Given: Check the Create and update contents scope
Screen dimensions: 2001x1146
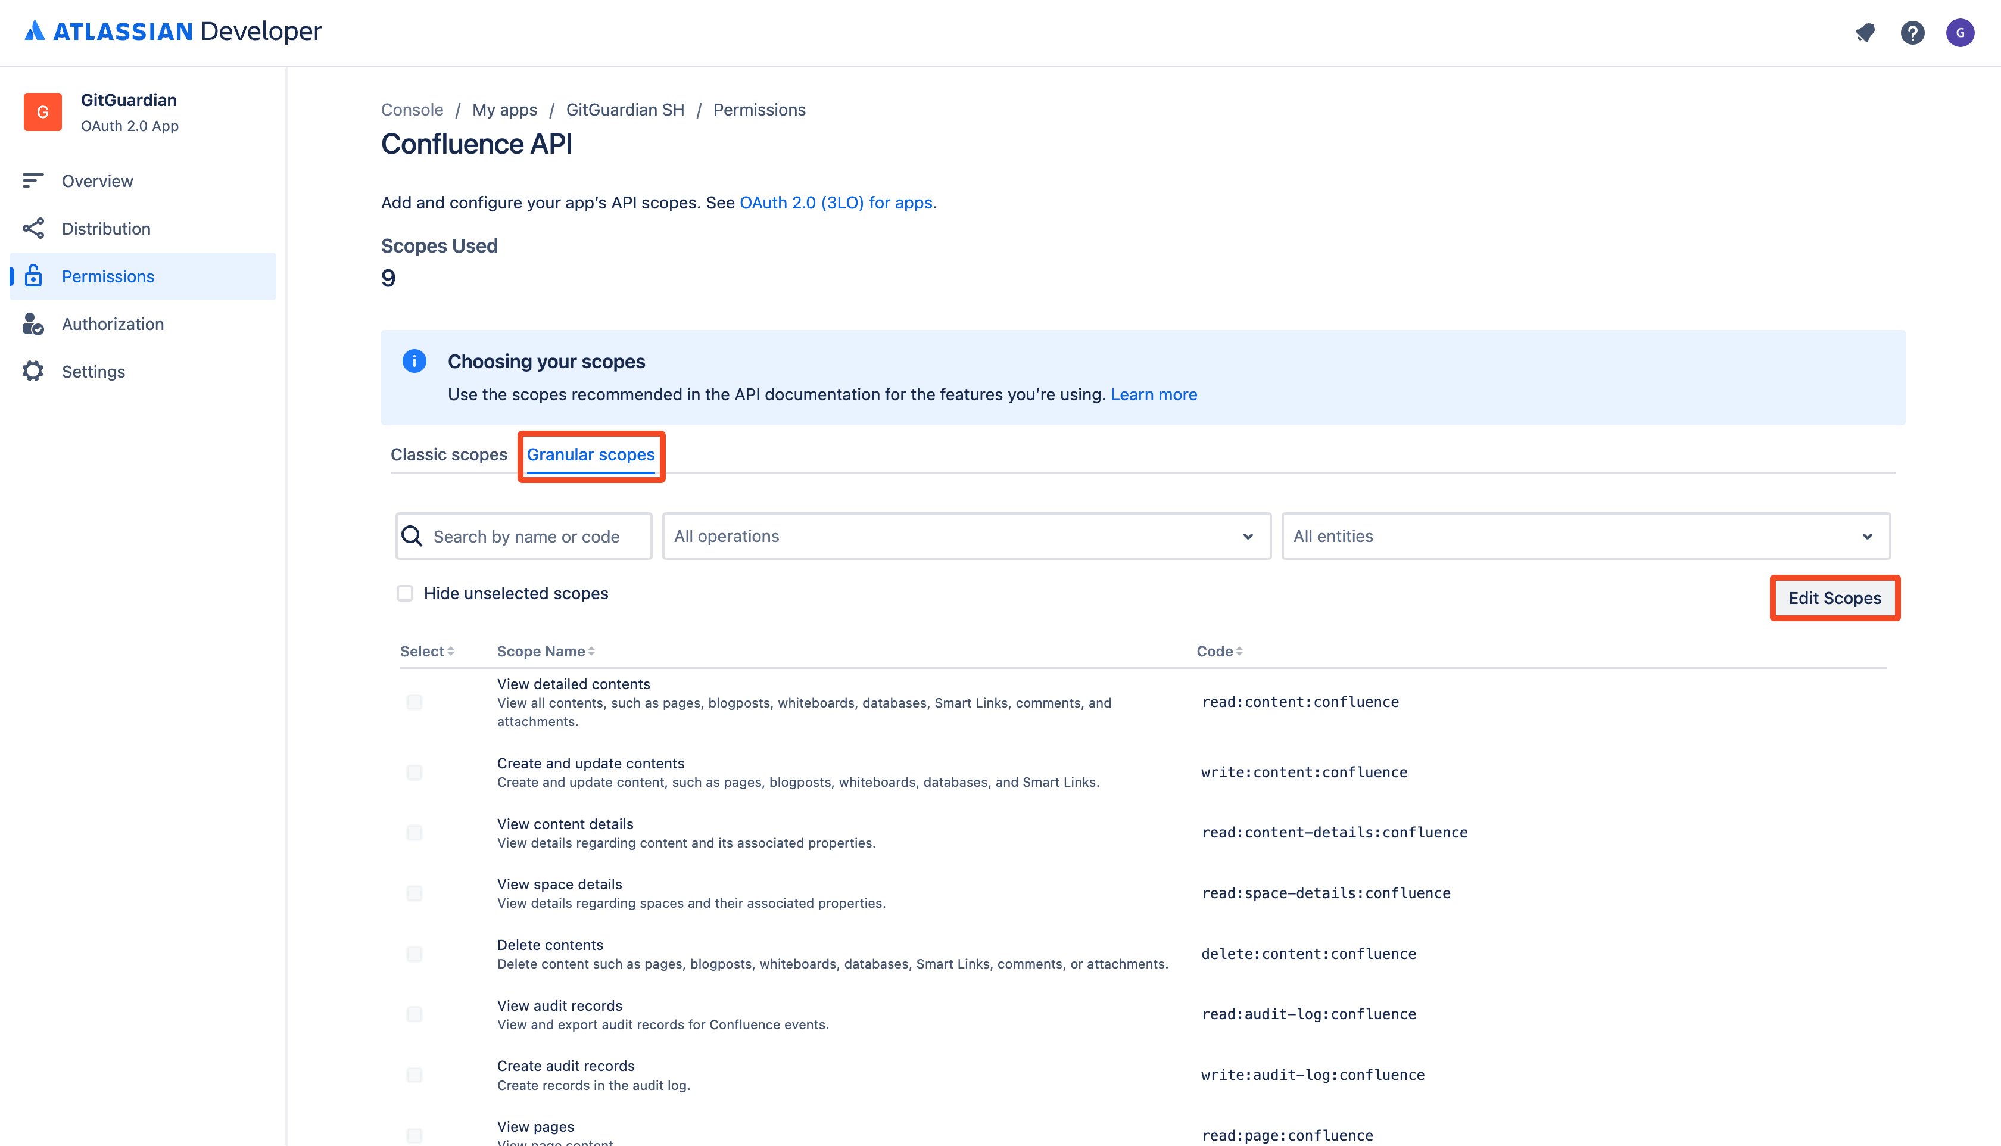Looking at the screenshot, I should [x=414, y=772].
